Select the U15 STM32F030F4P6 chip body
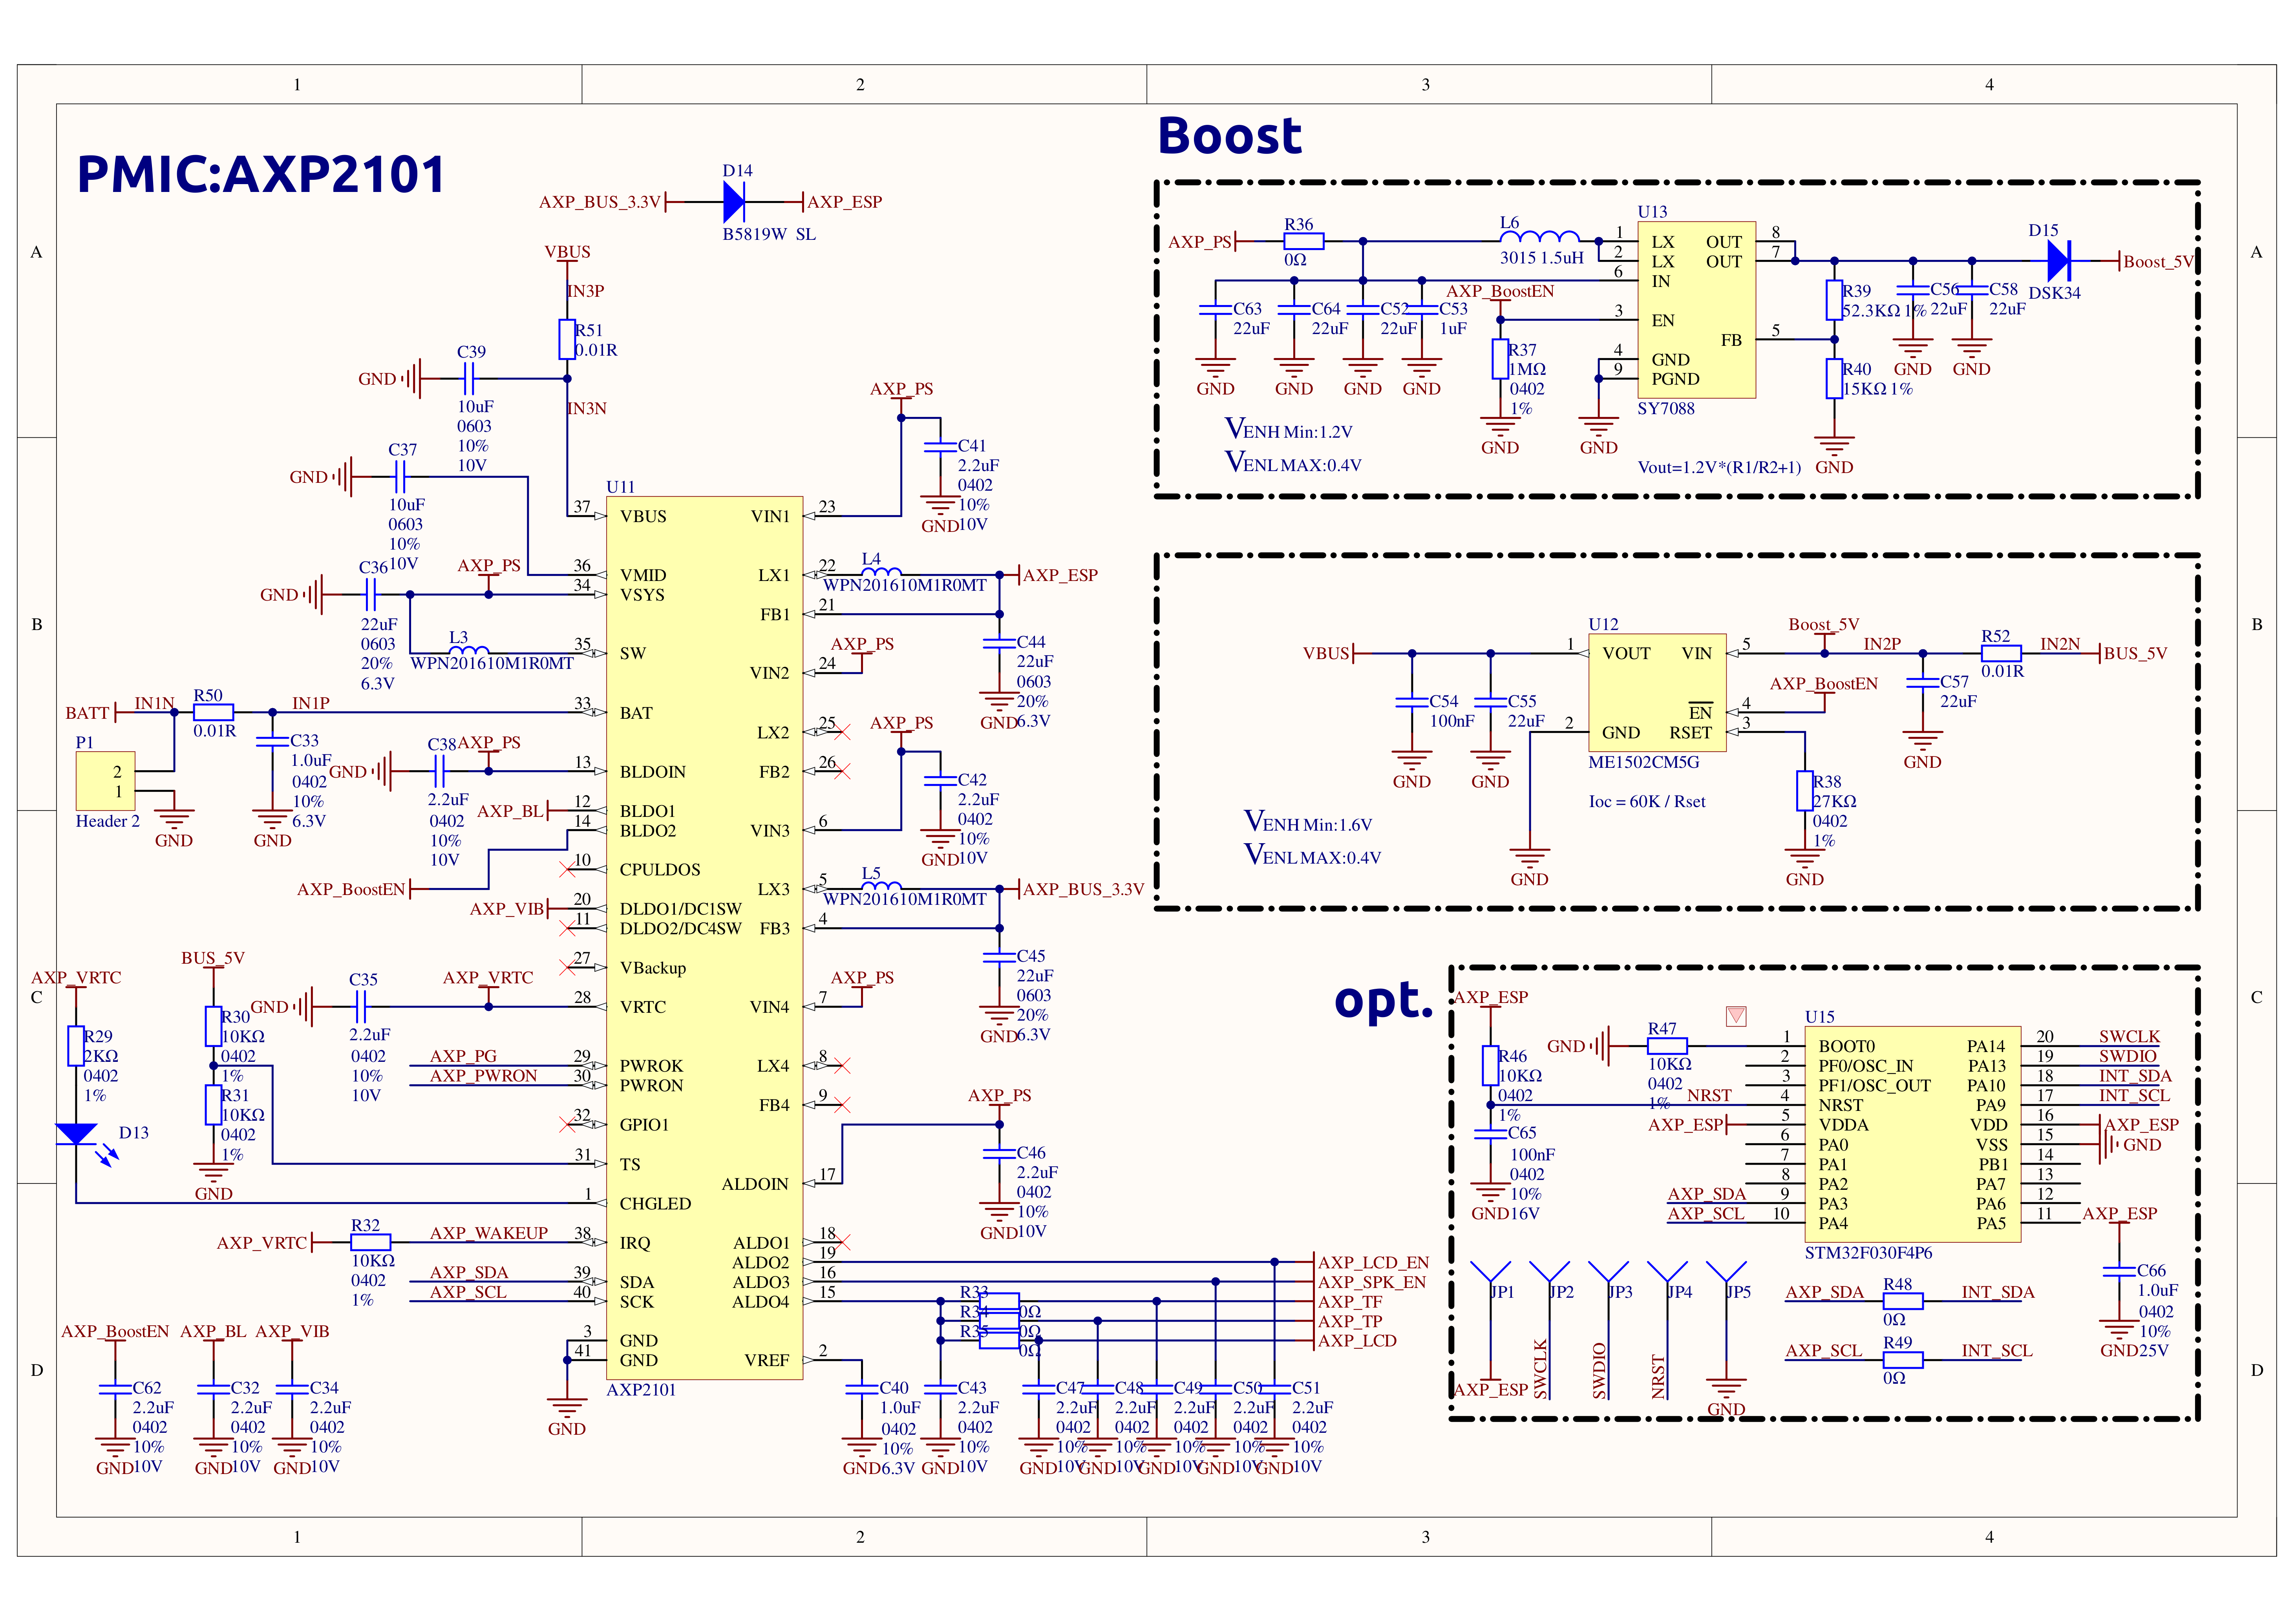This screenshot has height=1622, width=2296. click(1912, 1134)
